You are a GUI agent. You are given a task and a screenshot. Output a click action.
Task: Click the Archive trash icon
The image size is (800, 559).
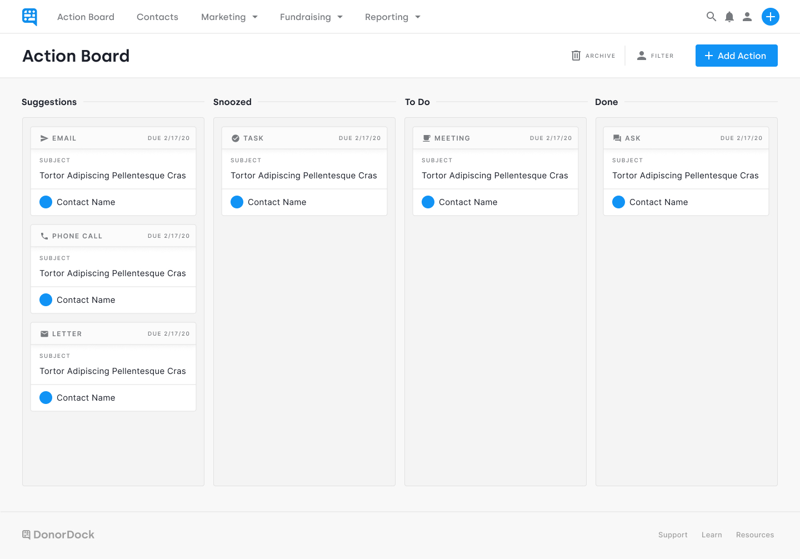(x=576, y=56)
